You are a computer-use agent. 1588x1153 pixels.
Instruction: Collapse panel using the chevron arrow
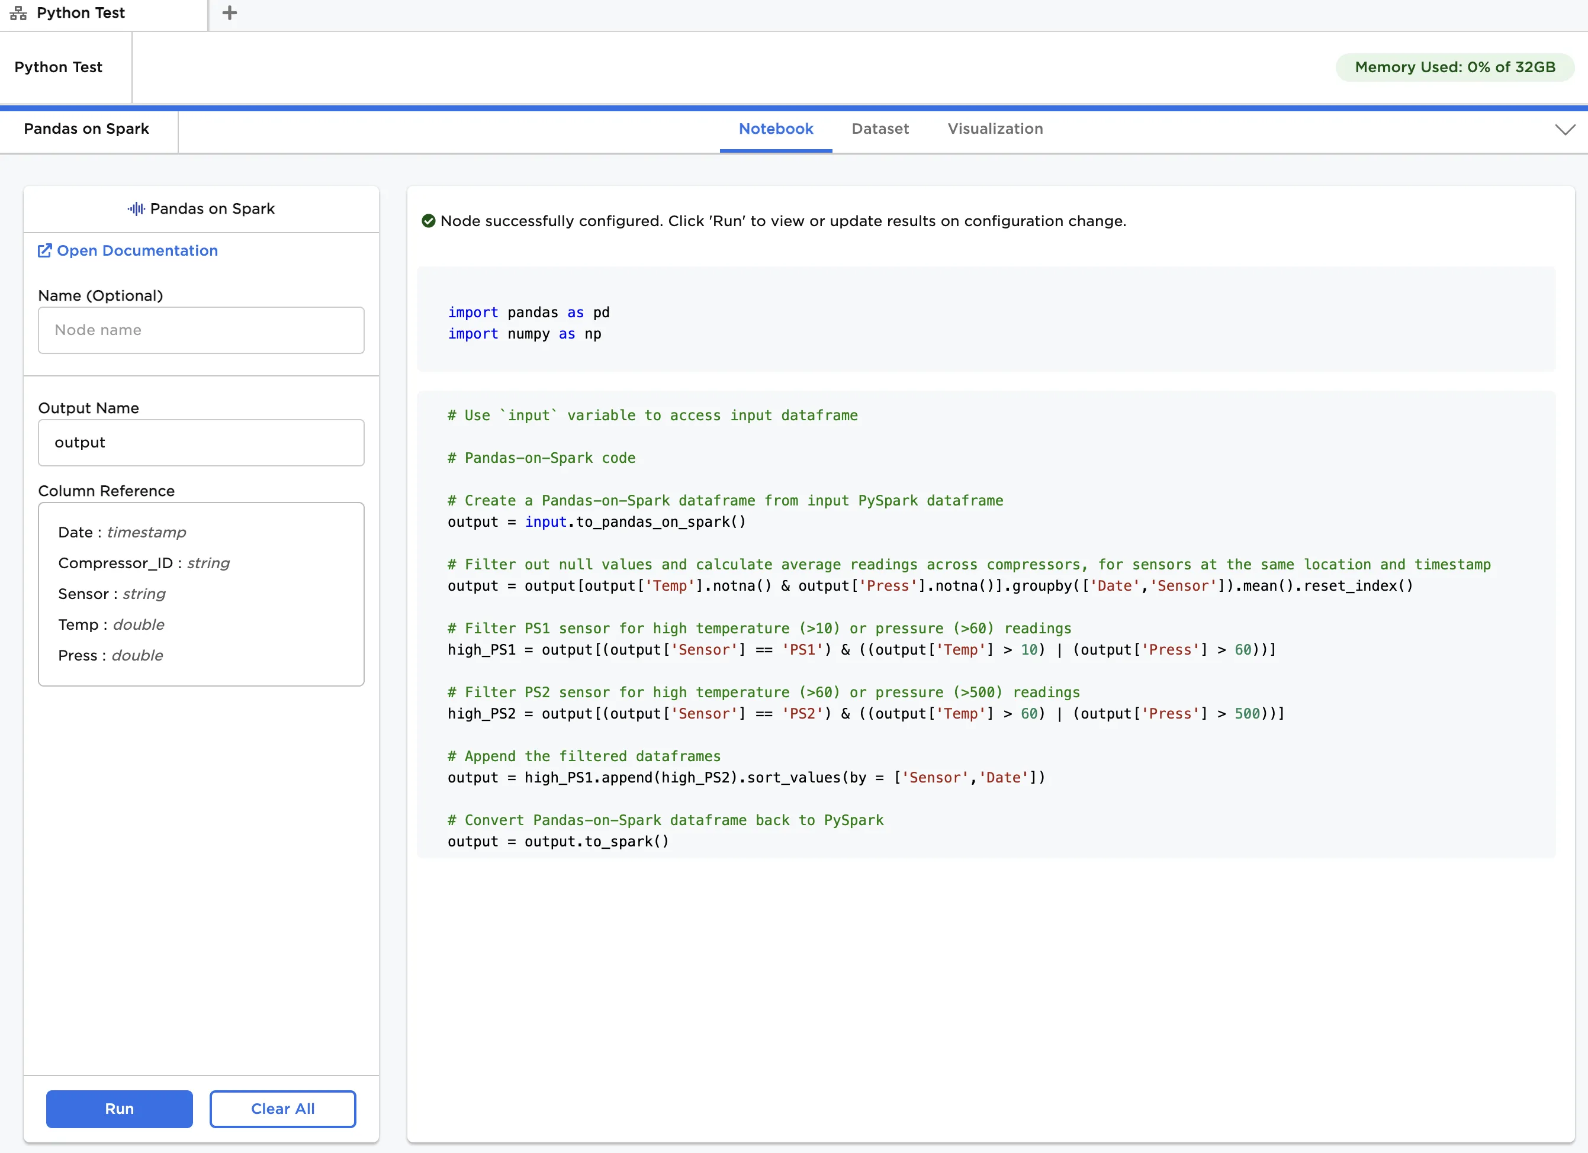pyautogui.click(x=1564, y=130)
